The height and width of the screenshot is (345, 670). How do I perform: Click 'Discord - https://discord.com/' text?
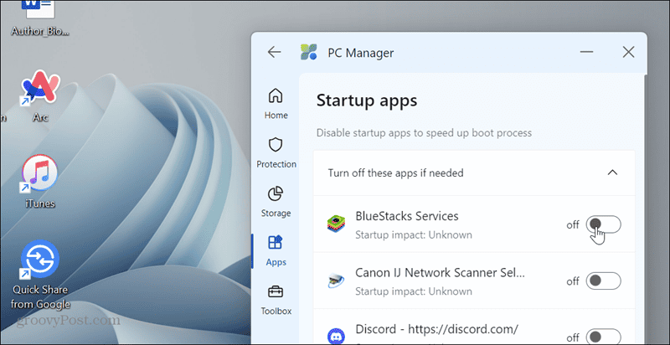point(436,329)
